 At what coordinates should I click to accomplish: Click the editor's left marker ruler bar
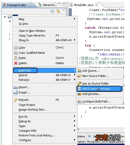click(x=70, y=12)
